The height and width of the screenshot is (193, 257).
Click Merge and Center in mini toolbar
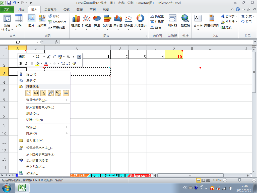tap(79, 57)
